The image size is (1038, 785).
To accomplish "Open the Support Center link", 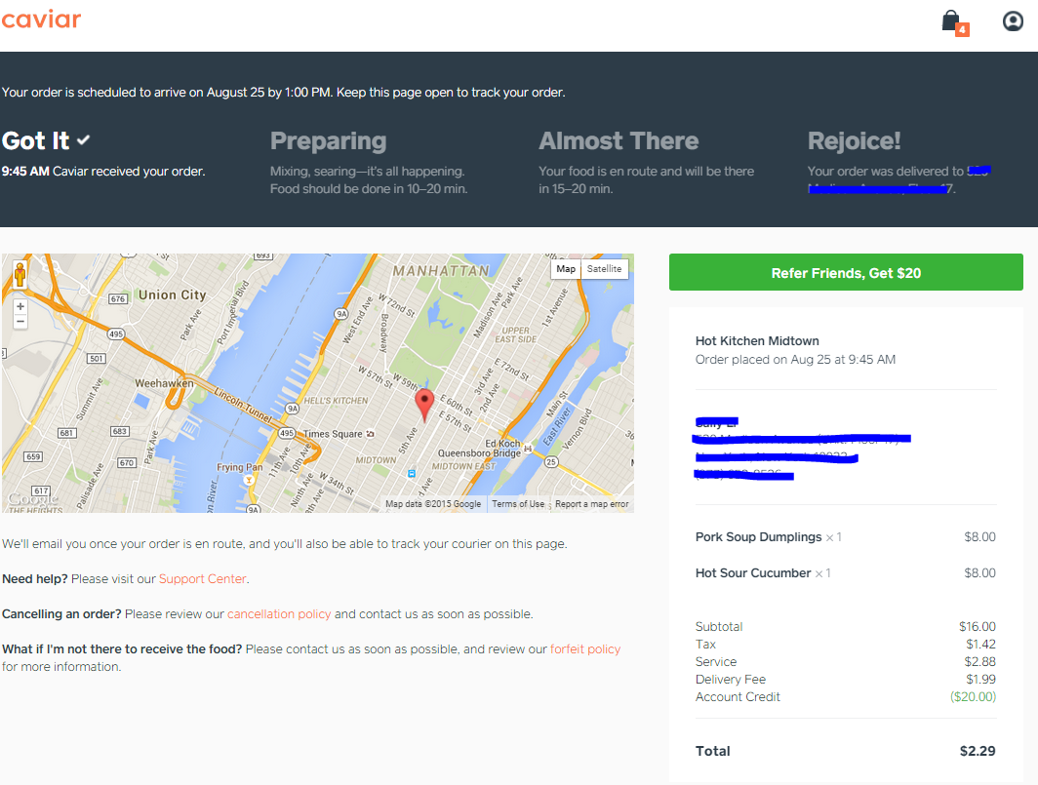I will (203, 578).
